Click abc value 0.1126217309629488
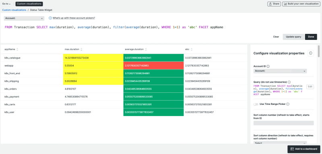 point(198,73)
